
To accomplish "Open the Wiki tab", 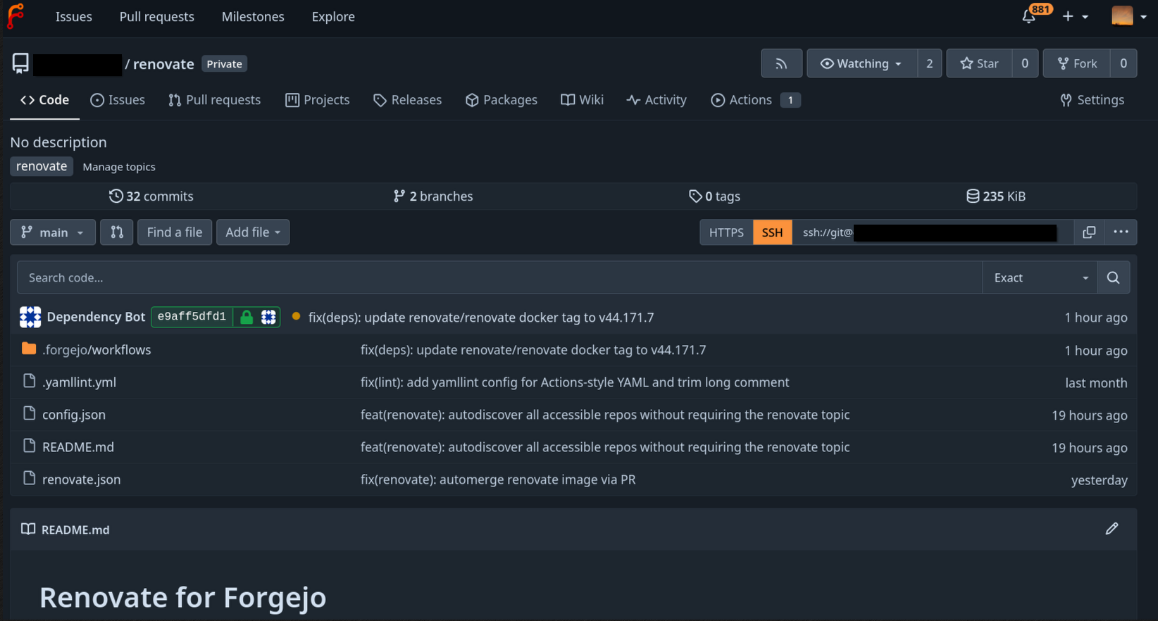I will 582,100.
